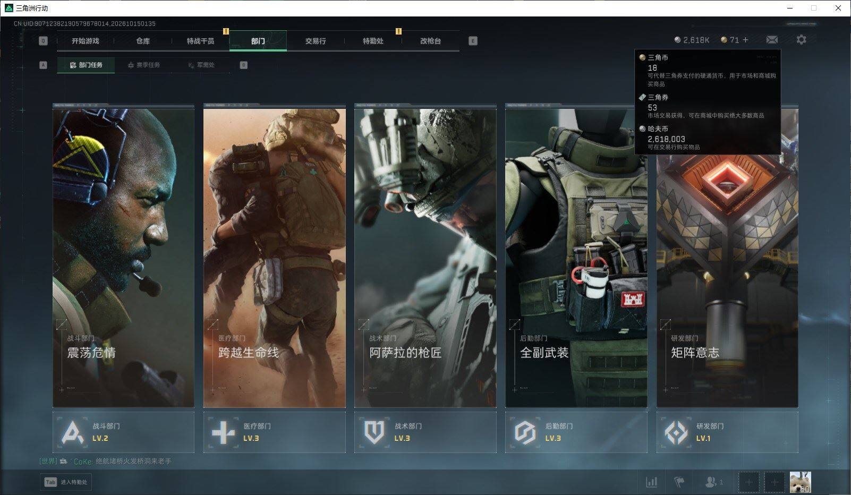Open the 特战干员 tab
The image size is (851, 495).
[x=200, y=41]
